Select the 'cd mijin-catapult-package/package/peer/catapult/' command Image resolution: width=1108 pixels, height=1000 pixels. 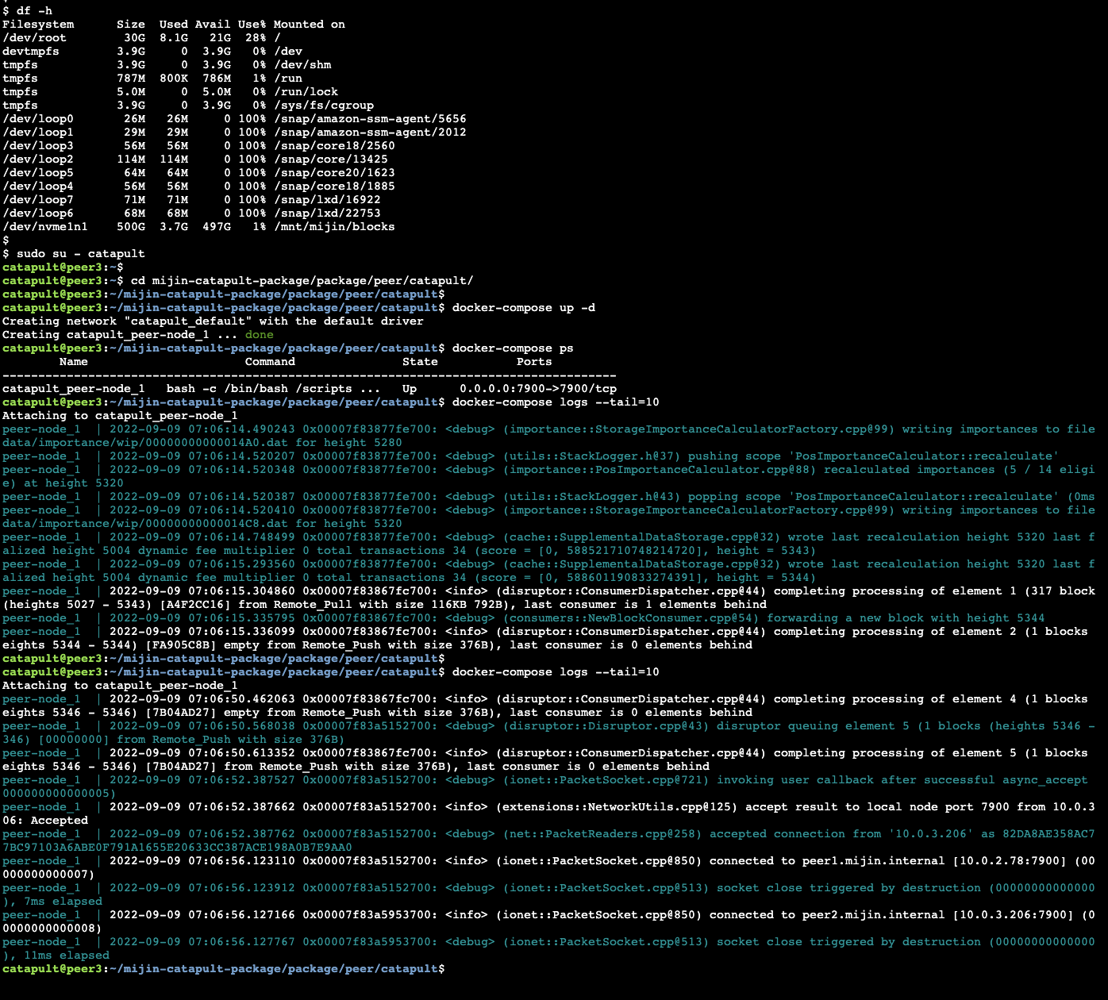click(302, 280)
